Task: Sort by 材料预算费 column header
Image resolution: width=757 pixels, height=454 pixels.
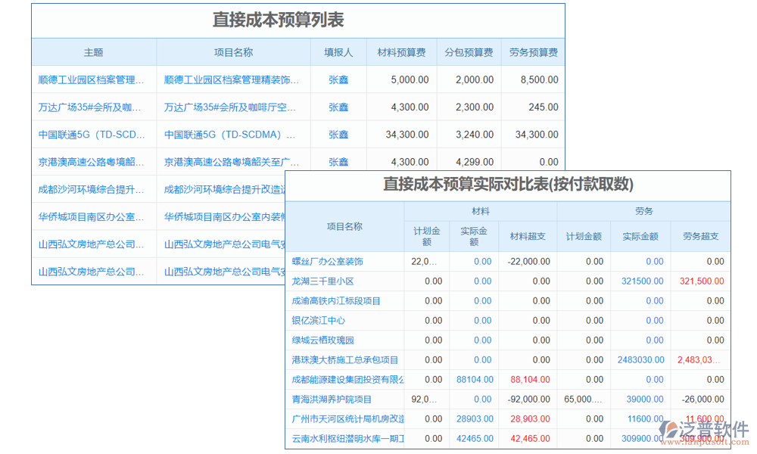Action: [400, 52]
